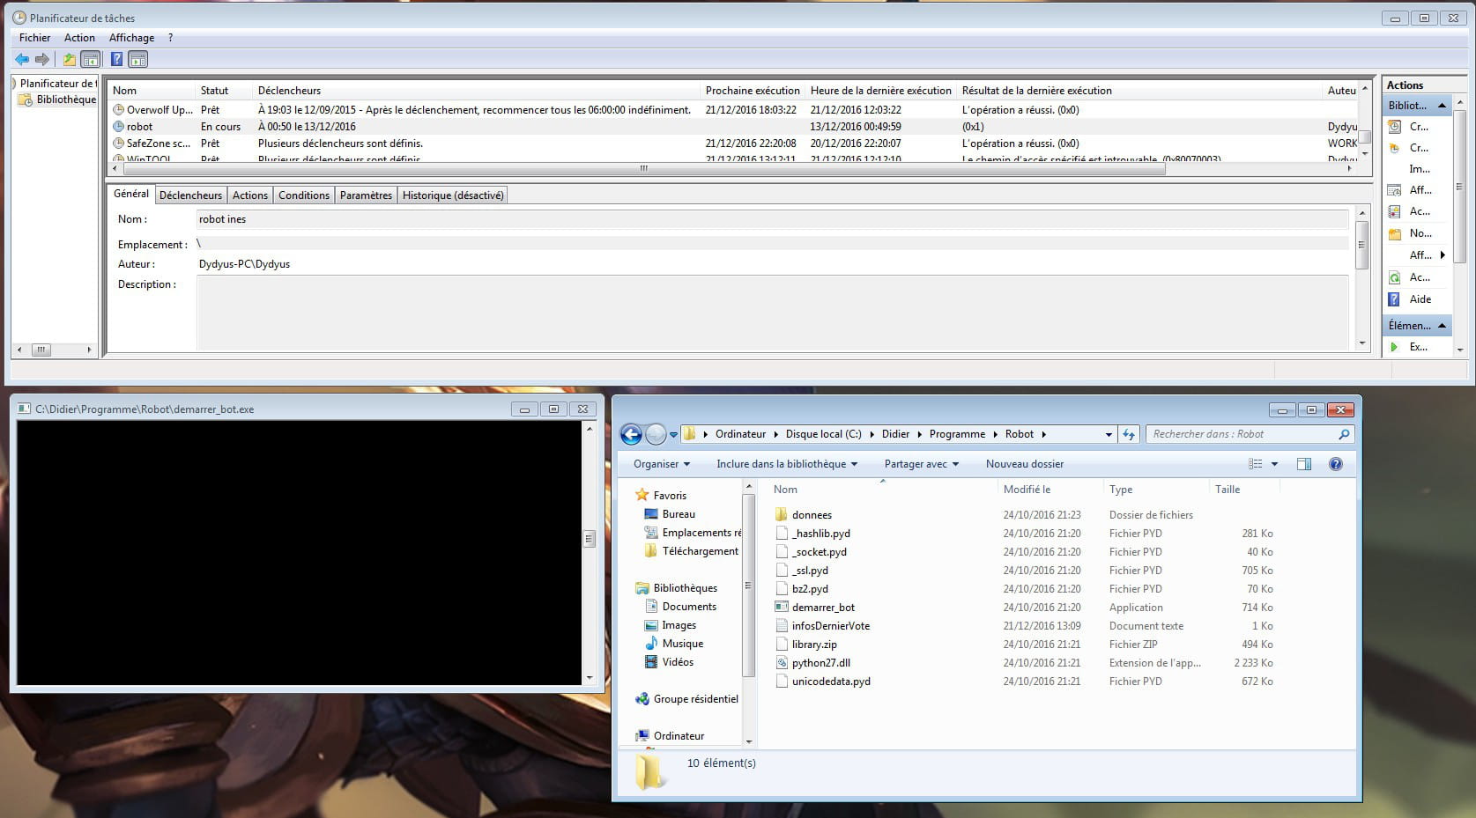
Task: Select the python27.dll file
Action: click(821, 663)
